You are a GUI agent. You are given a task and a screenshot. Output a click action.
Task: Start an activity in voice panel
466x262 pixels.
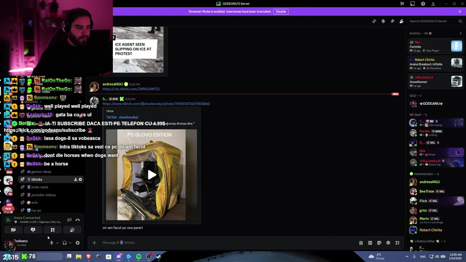coord(52,230)
